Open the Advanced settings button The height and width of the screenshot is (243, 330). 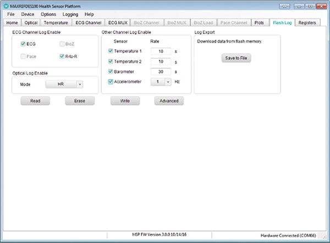tap(169, 101)
